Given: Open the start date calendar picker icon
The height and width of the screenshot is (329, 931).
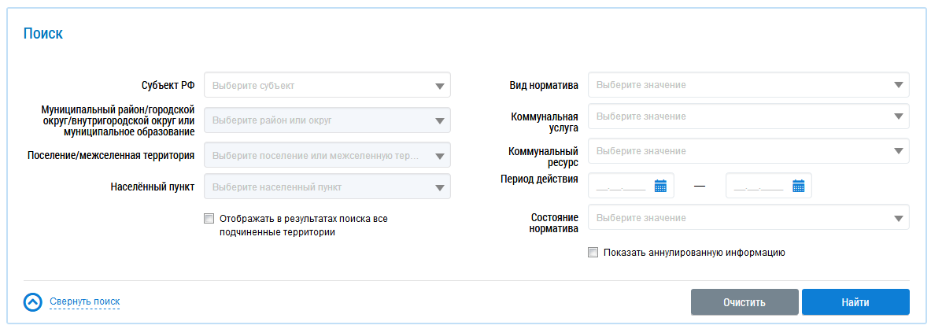Looking at the screenshot, I should pos(661,186).
